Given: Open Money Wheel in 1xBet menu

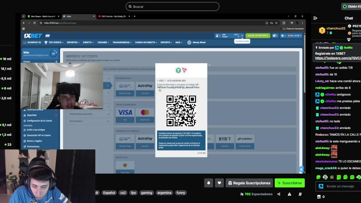Looking at the screenshot, I should pos(197,42).
